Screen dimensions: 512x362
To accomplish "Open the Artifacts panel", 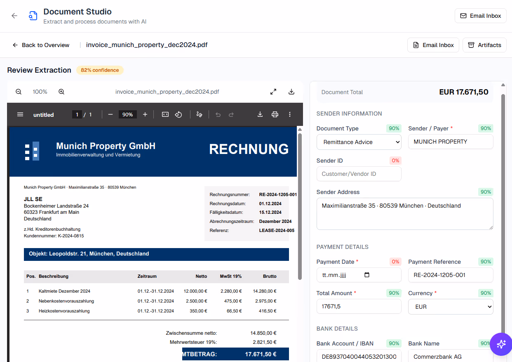I will pos(484,45).
